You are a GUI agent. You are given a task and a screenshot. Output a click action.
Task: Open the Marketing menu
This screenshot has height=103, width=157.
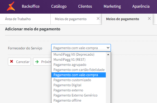(112, 6)
